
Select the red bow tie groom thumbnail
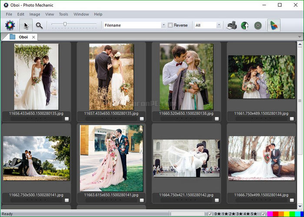click(186, 77)
